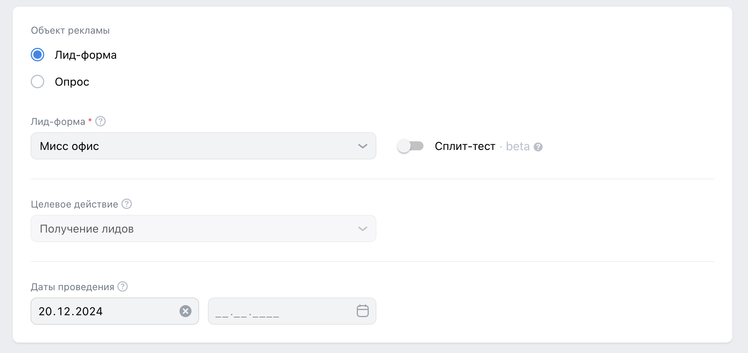The width and height of the screenshot is (748, 353).
Task: Enable the Сплит-тест toggle switch
Action: (410, 146)
